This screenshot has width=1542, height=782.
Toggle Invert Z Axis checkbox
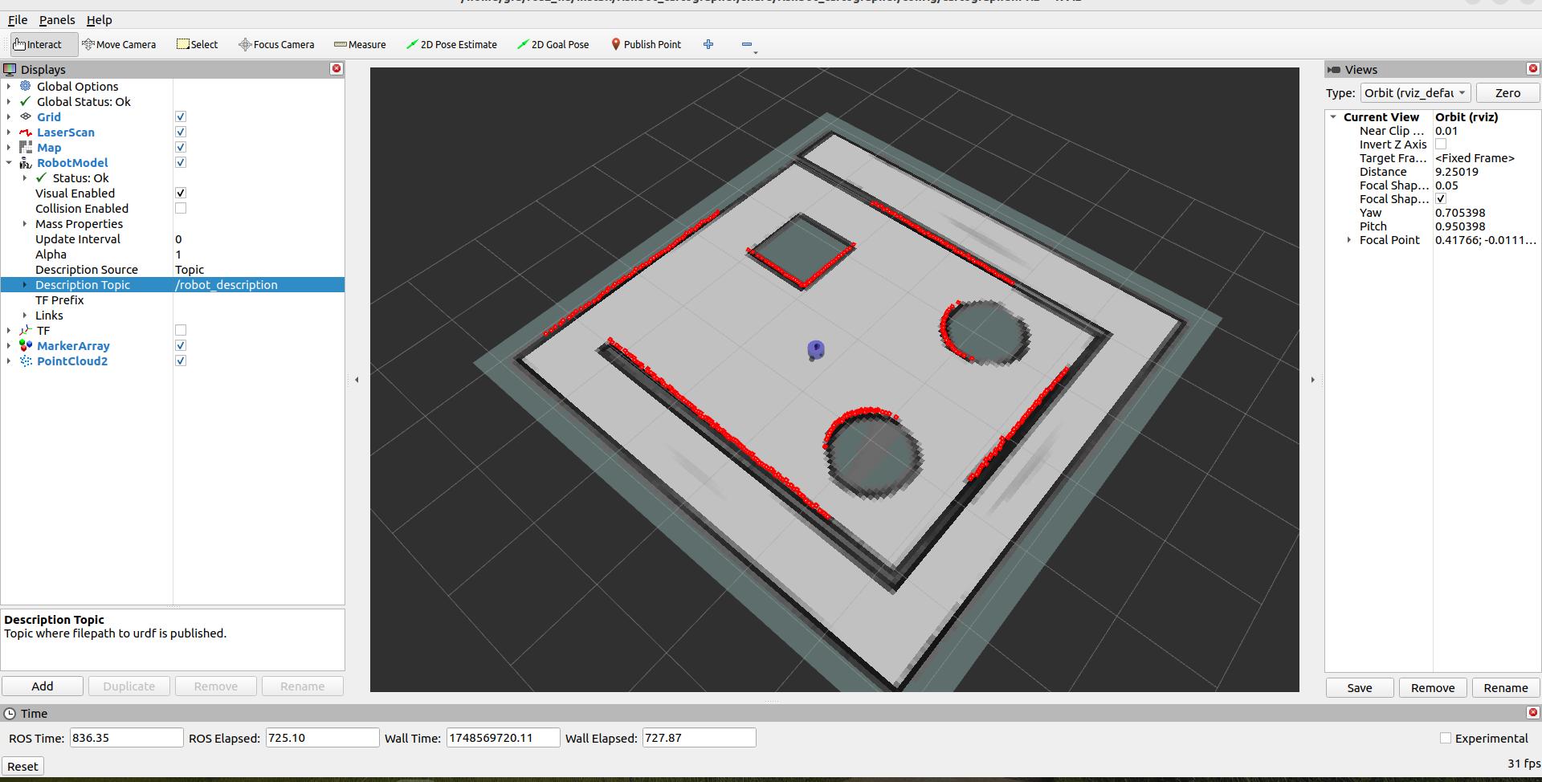tap(1441, 145)
